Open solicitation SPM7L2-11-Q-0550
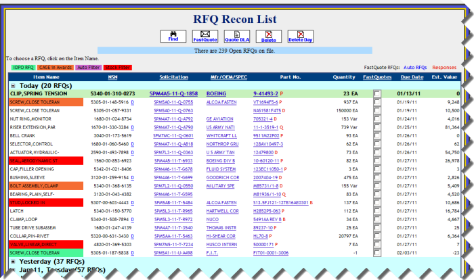Viewport: 474px width, 280px height. pyautogui.click(x=173, y=186)
